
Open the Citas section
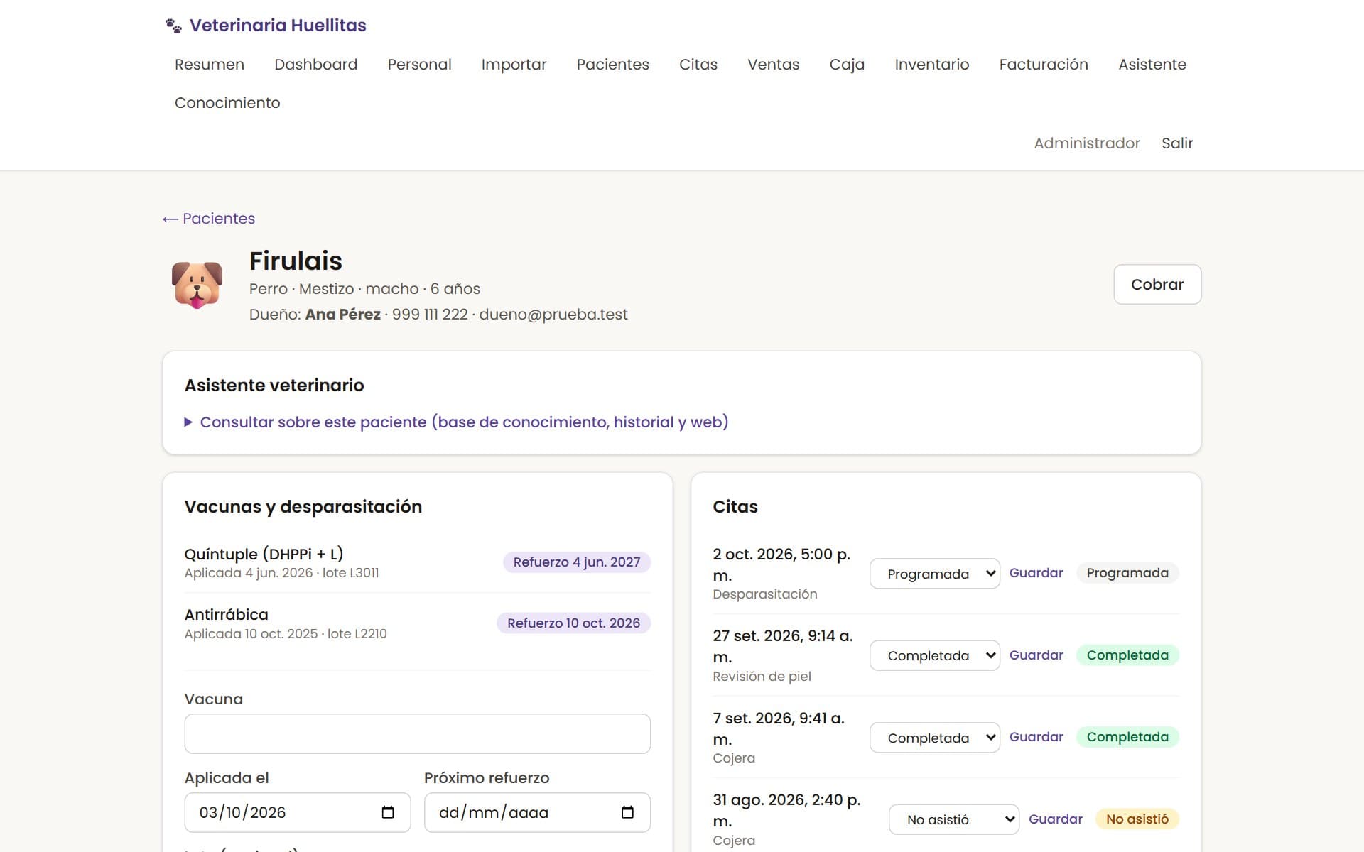(698, 65)
